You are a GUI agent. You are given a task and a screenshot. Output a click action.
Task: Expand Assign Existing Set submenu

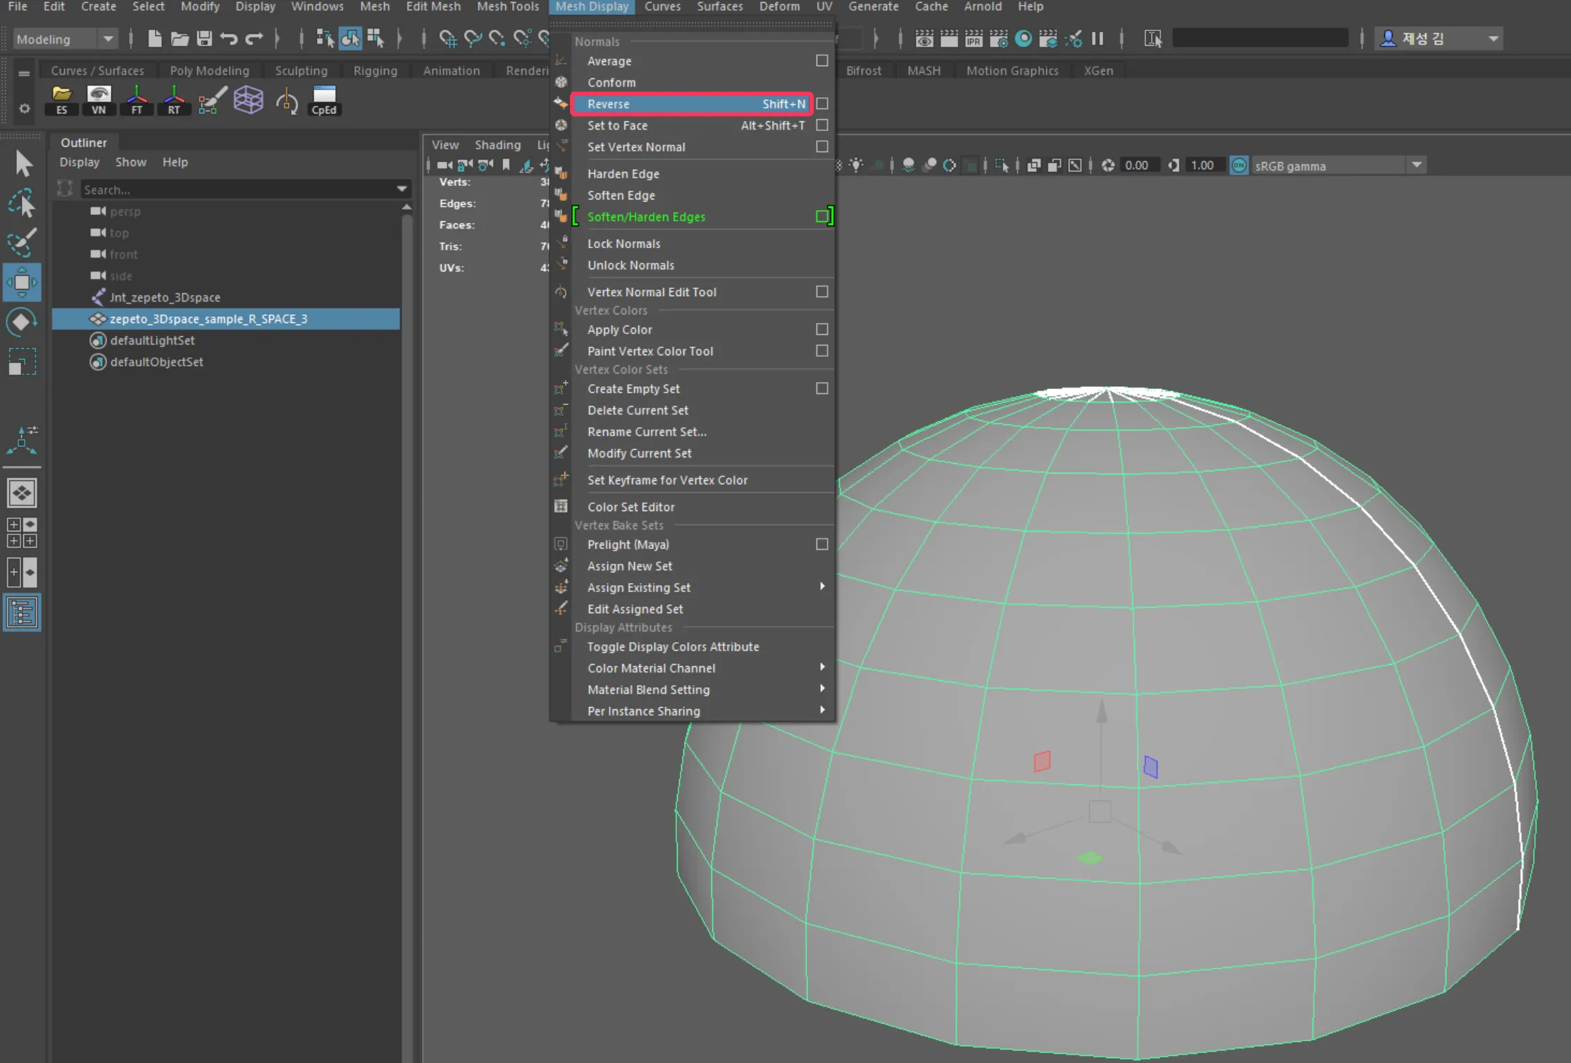821,586
